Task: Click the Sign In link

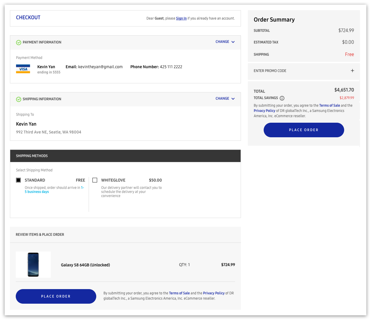Action: 181,18
